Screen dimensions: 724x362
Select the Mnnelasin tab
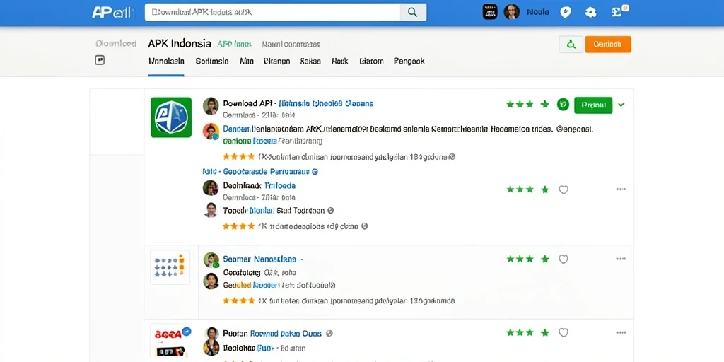pos(166,61)
